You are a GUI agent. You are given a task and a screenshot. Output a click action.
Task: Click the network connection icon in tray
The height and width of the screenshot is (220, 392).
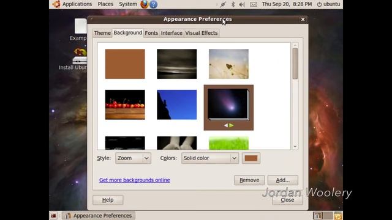tap(223, 4)
